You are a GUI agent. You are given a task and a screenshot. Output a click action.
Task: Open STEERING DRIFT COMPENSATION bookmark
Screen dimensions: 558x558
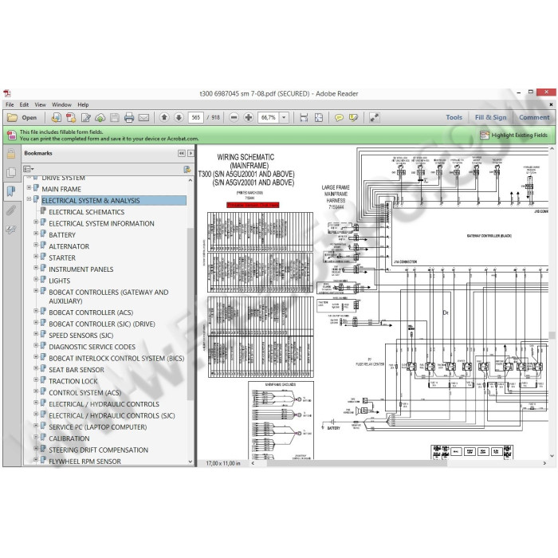tap(98, 450)
